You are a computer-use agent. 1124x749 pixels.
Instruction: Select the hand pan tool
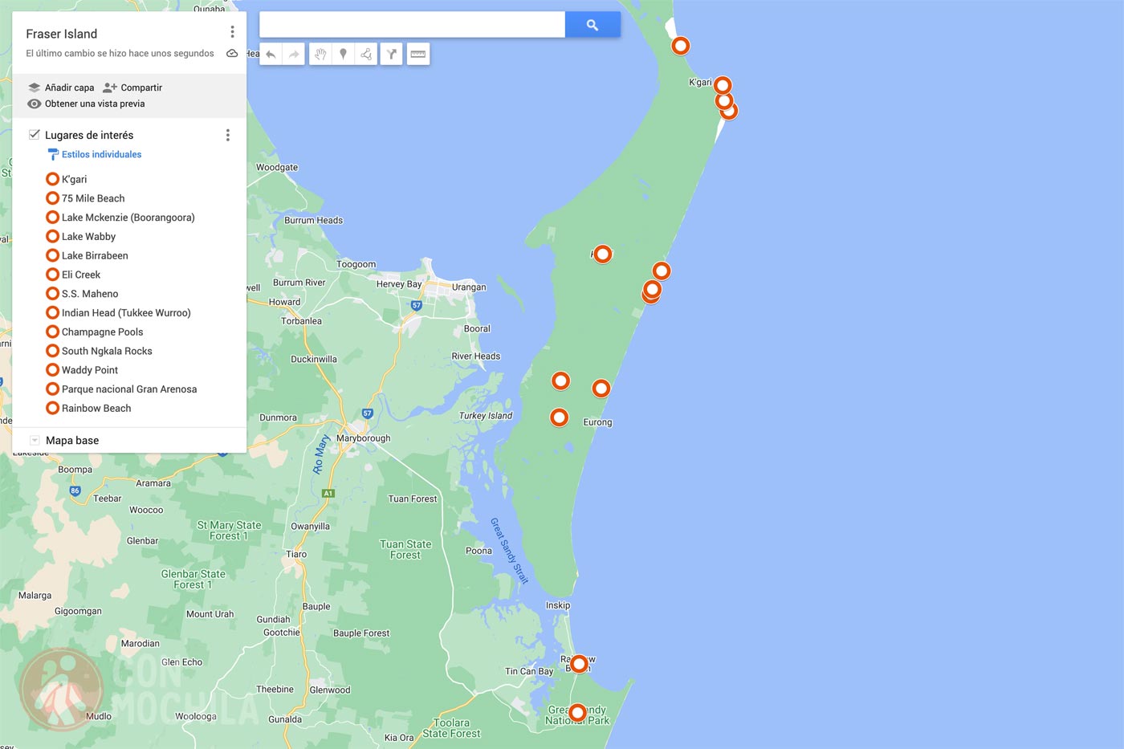[320, 54]
